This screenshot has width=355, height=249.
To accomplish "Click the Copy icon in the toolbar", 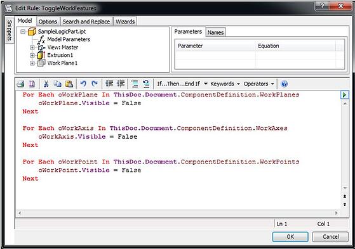I will 58,84.
